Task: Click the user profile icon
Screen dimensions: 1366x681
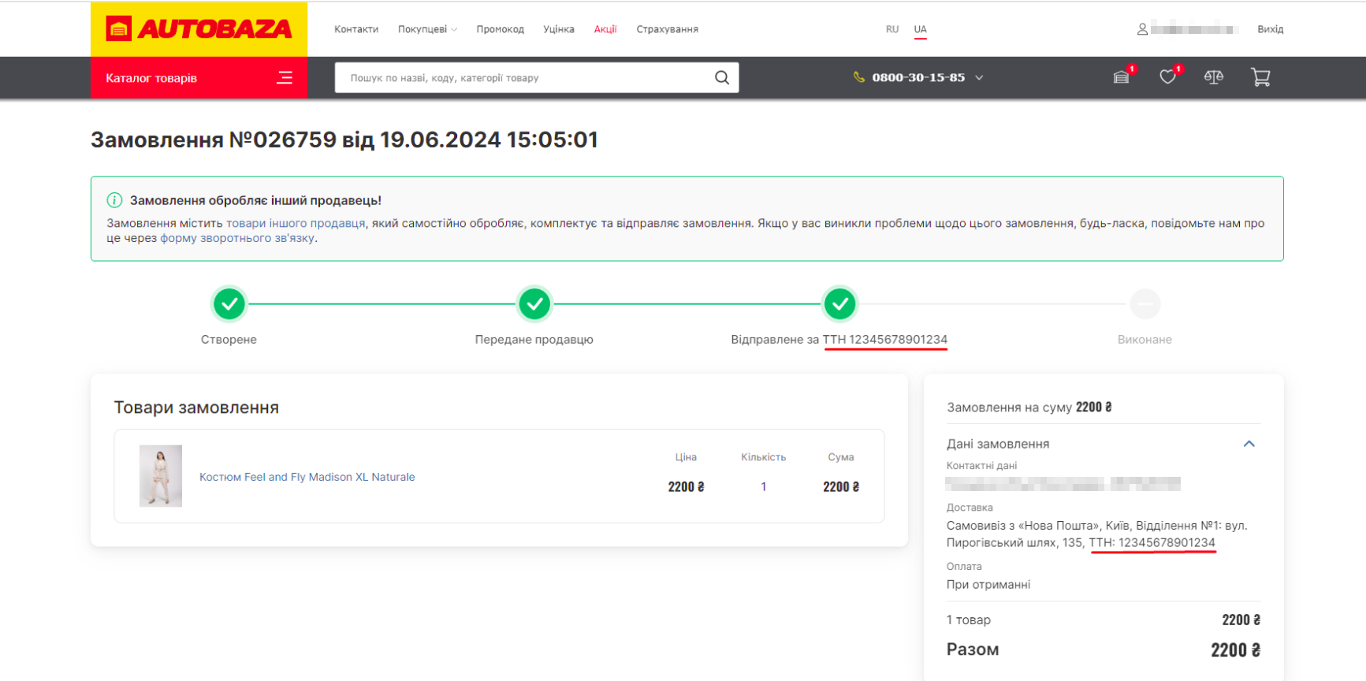Action: coord(1142,29)
